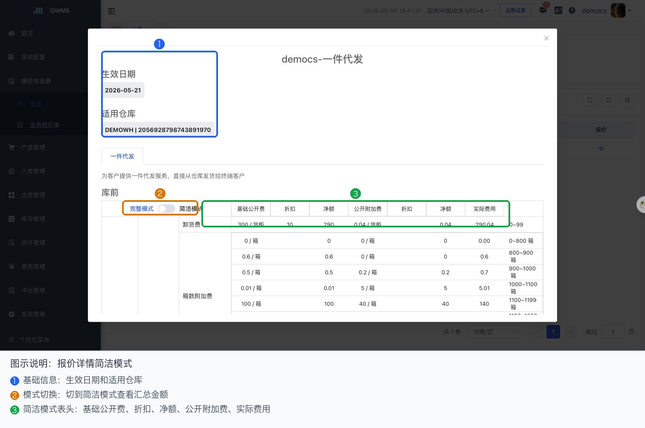Expand the user menu caret next to avatar

[x=630, y=11]
